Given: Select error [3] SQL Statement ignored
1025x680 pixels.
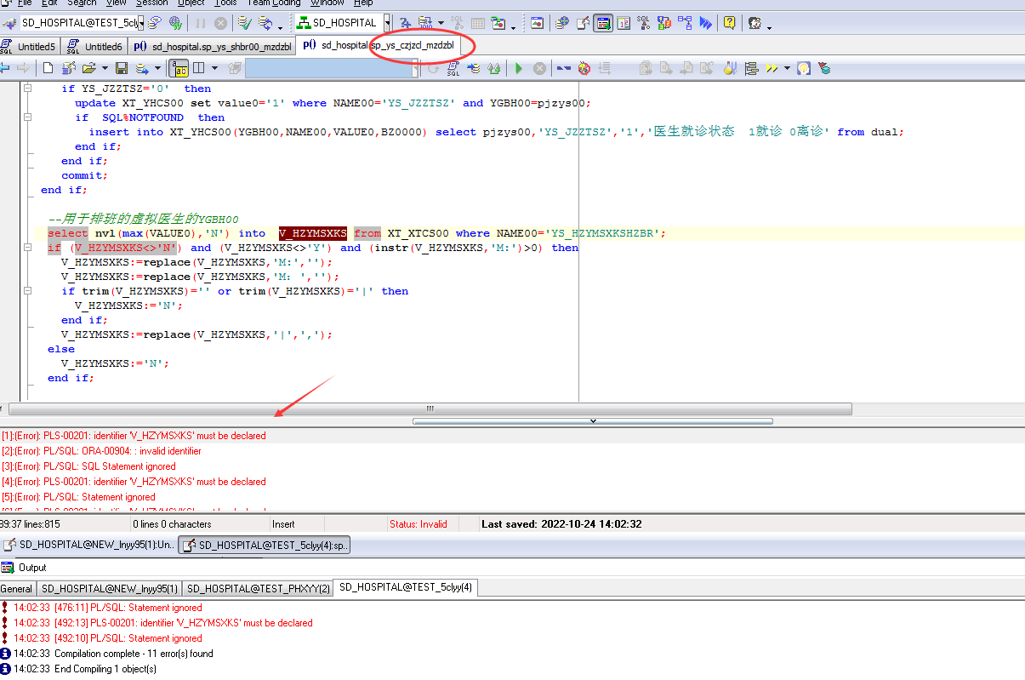Looking at the screenshot, I should pos(88,466).
